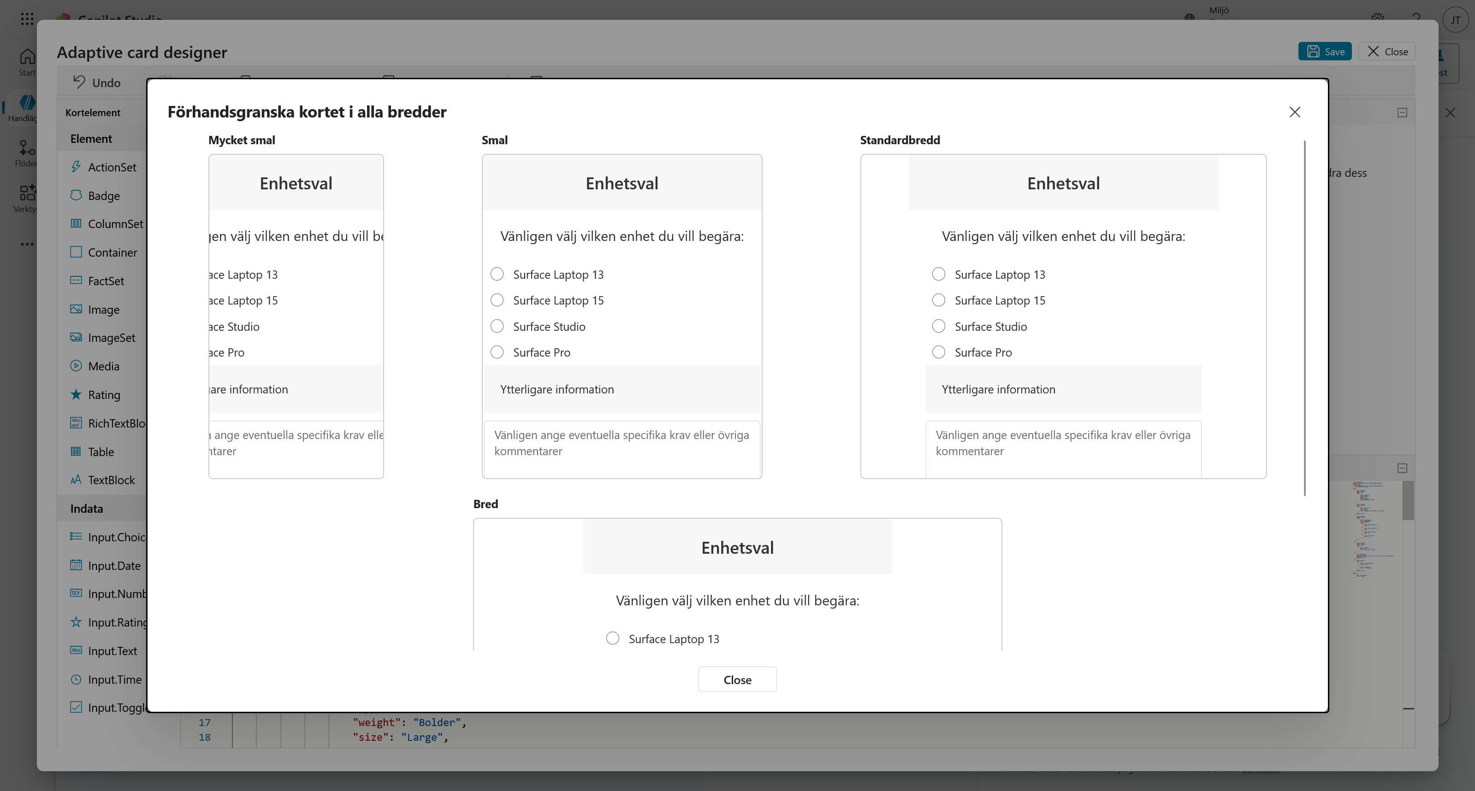Close preview dialog with X icon
Screen dimensions: 1475x791
click(x=1295, y=112)
